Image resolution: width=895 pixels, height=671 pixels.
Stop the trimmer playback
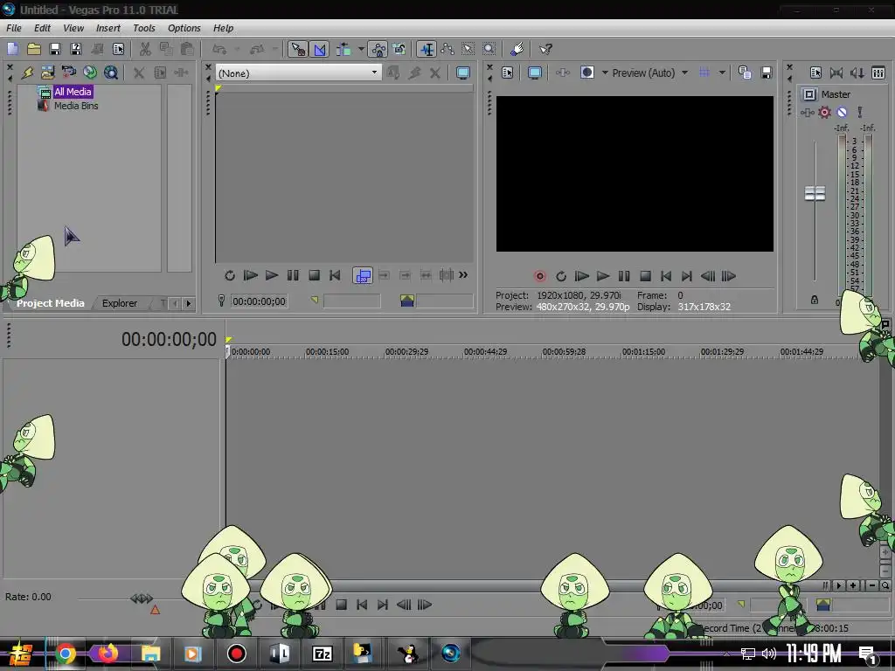(x=314, y=275)
